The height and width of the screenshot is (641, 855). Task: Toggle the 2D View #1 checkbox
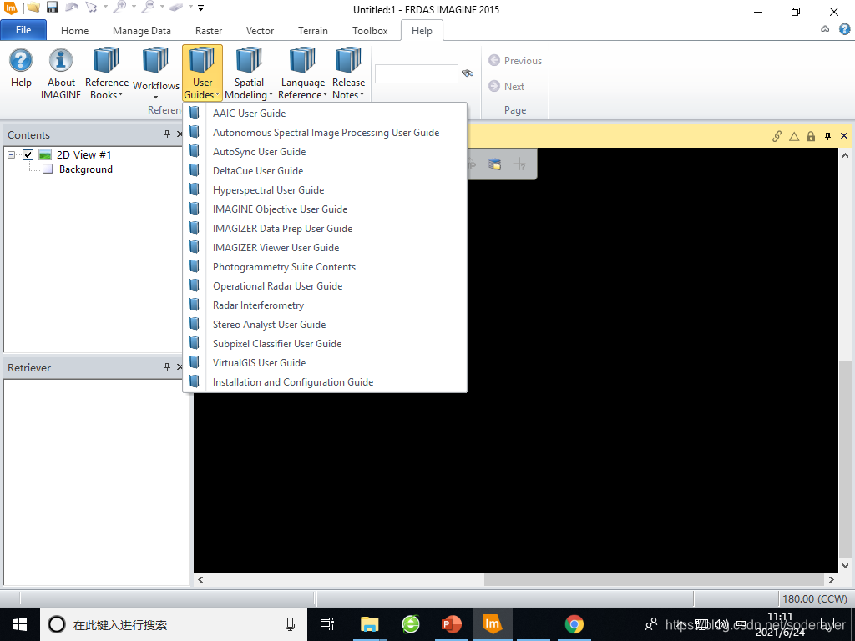point(28,154)
